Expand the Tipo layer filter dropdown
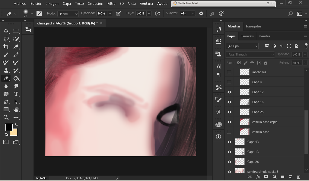309x181 pixels. tap(242, 46)
